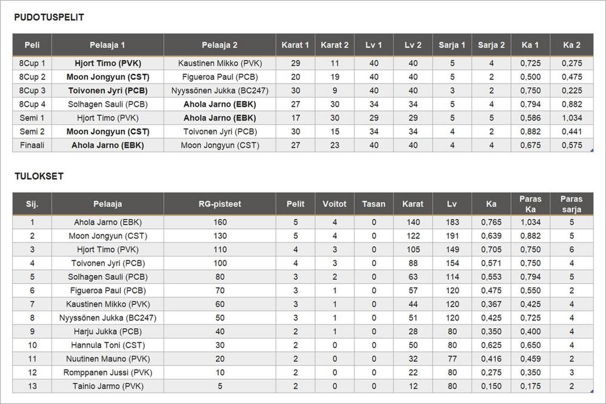Click the Tulokset table corner resize handle
The width and height of the screenshot is (606, 404).
point(591,391)
